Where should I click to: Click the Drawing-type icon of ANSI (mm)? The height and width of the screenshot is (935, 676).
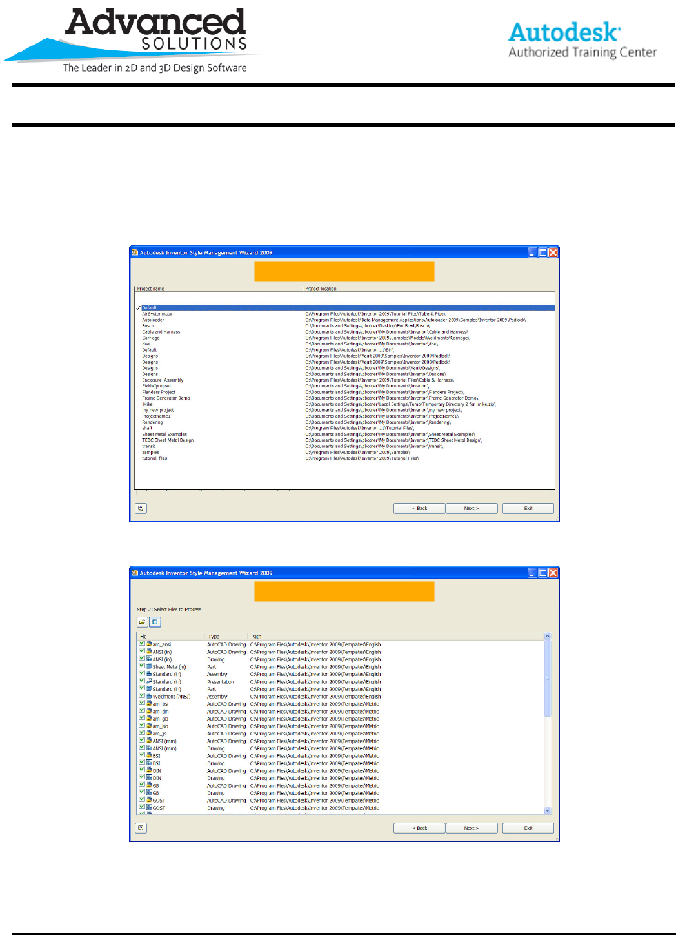149,748
